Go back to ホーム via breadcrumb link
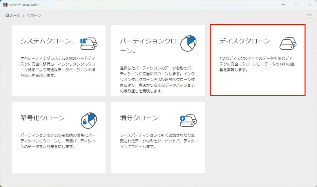The width and height of the screenshot is (317, 187). point(15,16)
